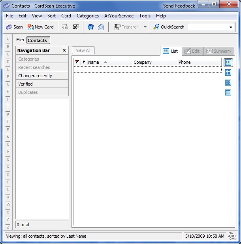Click the Transfer toolbar button
Screen dimensions: 241x244
tap(126, 27)
